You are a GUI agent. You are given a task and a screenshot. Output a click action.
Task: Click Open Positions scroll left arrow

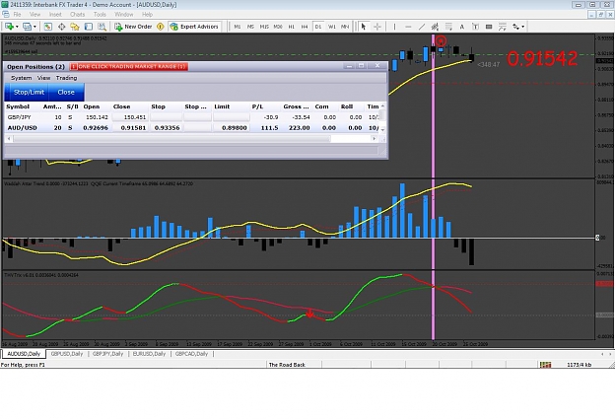[9, 139]
